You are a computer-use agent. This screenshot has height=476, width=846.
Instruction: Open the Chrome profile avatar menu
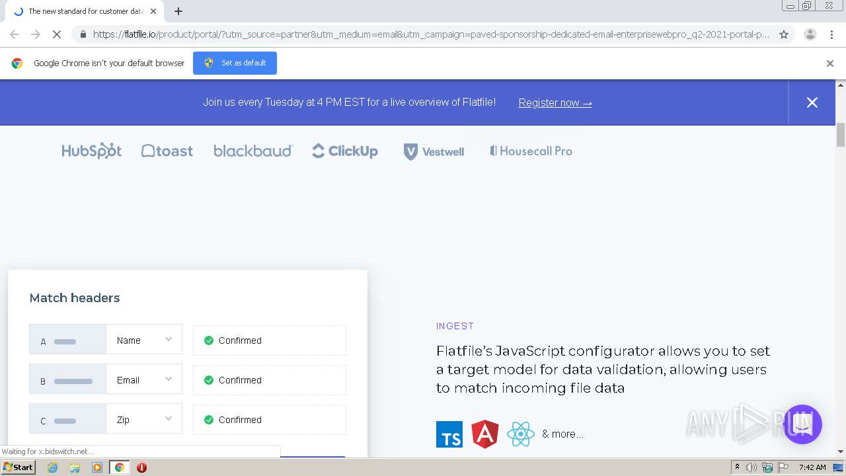(x=810, y=34)
